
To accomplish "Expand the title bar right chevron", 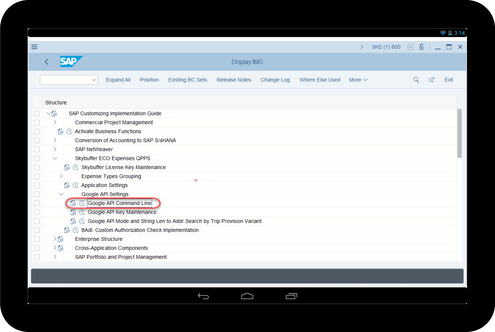I will pyautogui.click(x=362, y=47).
